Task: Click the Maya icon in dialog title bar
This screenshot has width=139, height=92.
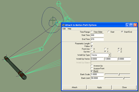Action: (x=63, y=25)
